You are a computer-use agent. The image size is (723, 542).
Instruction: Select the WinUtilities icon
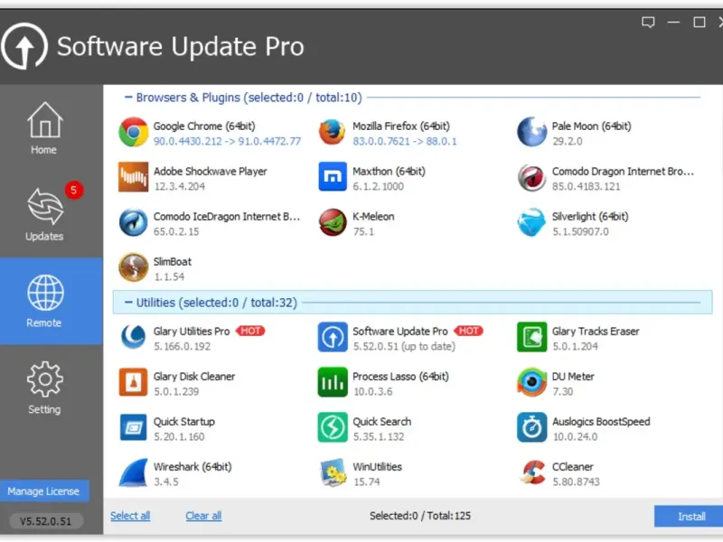[333, 472]
